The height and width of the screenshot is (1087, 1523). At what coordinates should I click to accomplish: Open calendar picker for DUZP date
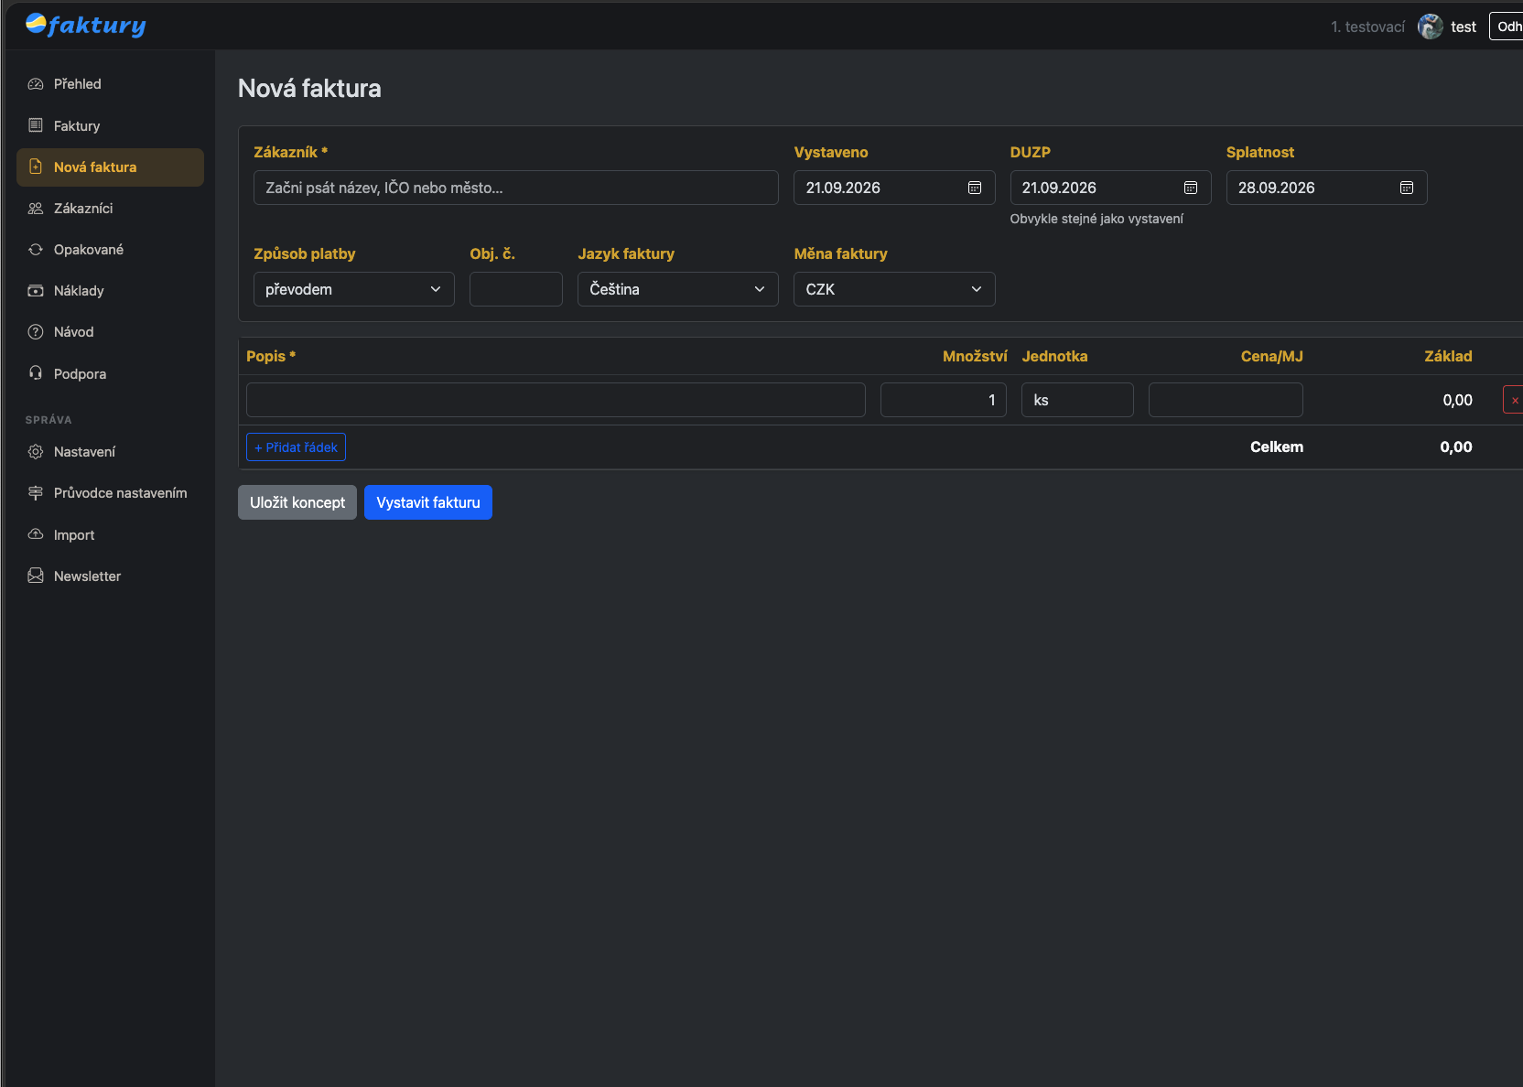(1191, 188)
